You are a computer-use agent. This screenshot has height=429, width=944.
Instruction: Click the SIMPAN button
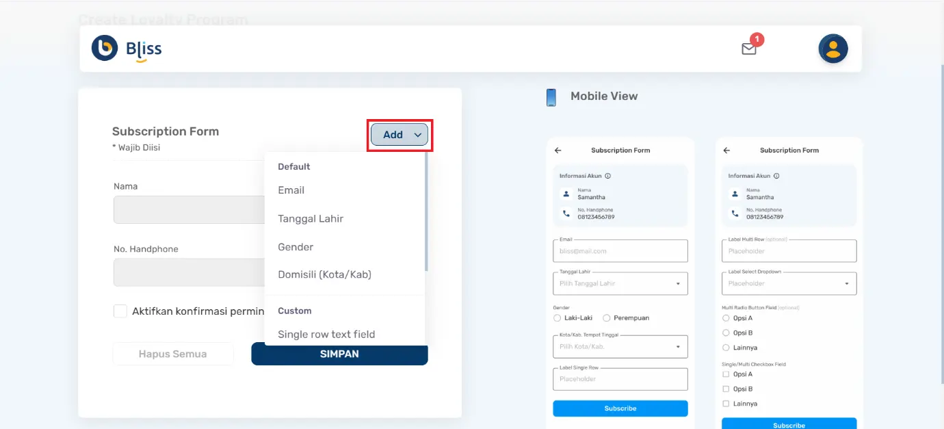[x=339, y=354]
